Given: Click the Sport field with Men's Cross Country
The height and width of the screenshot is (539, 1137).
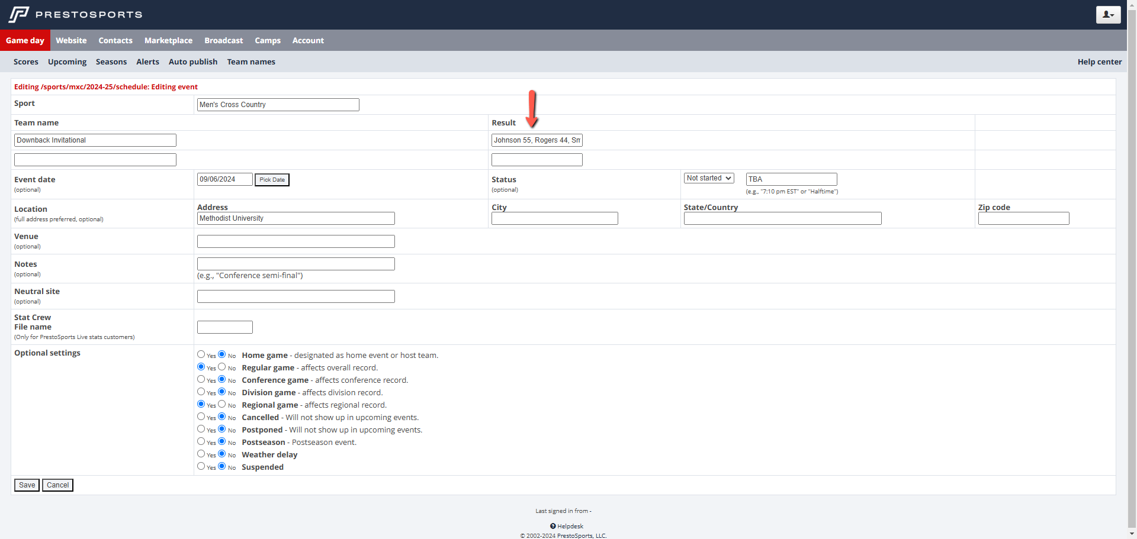Looking at the screenshot, I should 278,105.
